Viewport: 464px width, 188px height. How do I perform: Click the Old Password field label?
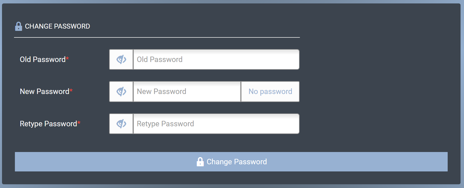[x=42, y=59]
